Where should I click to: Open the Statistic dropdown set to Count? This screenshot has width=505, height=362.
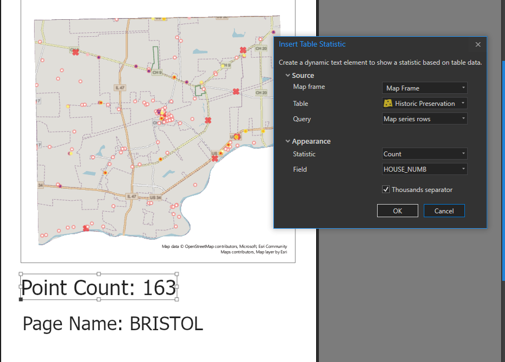point(424,154)
